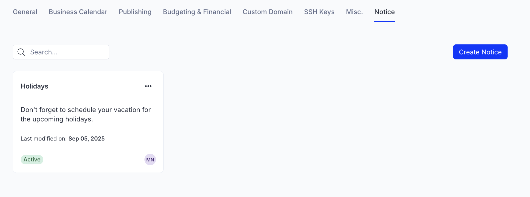Switch to the Custom Domain tab
Screen dimensions: 530x197
pos(267,12)
